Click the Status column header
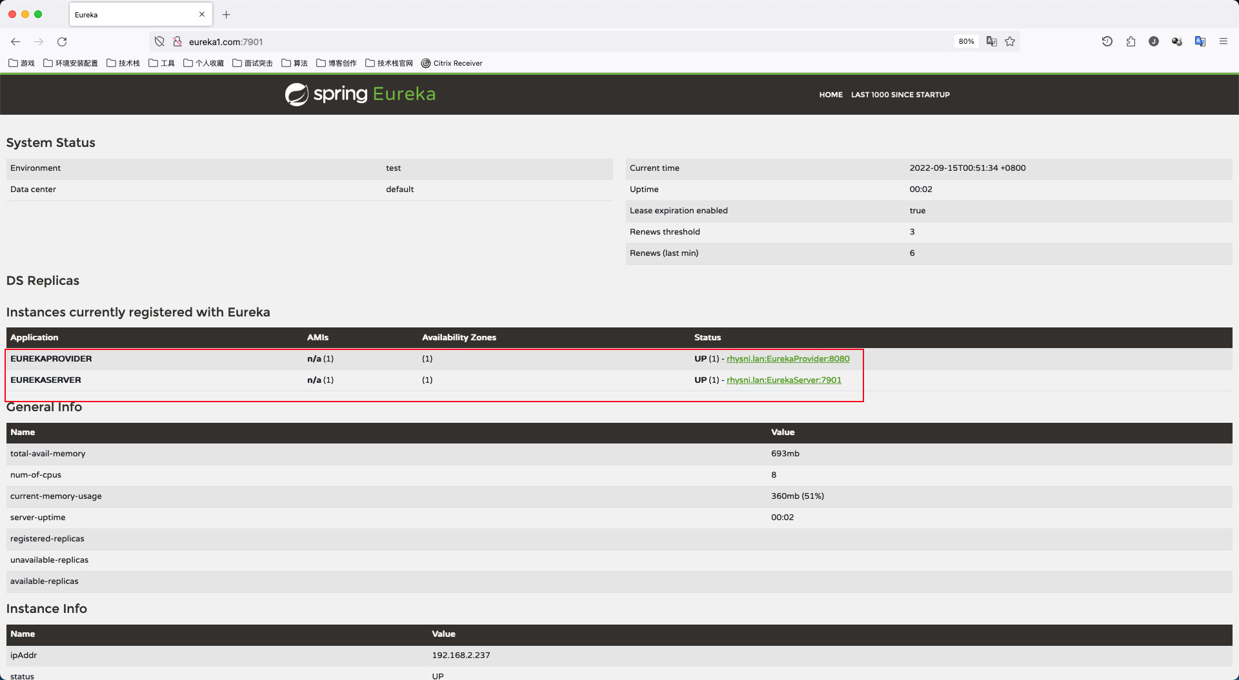This screenshot has width=1239, height=680. (707, 337)
